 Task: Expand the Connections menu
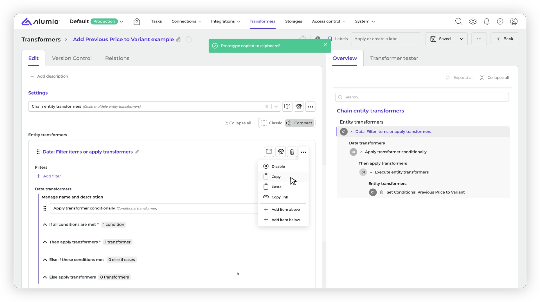[x=186, y=21]
